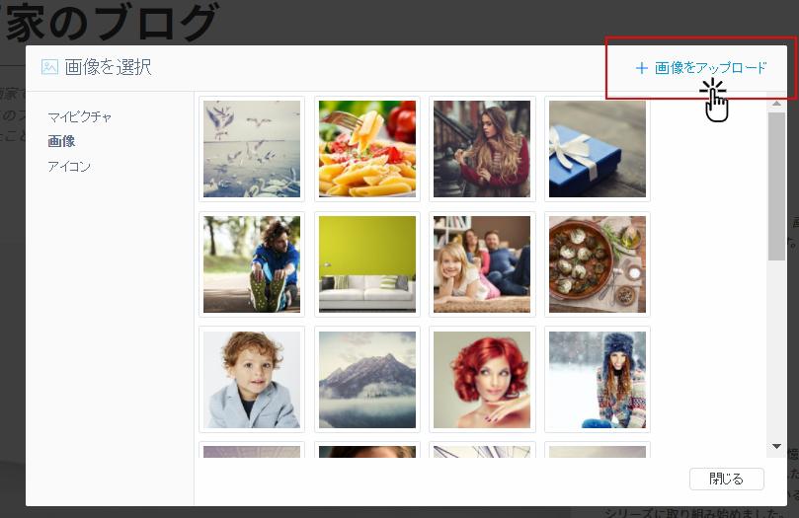Screen dimensions: 799x518
Task: Choose the pasta with fork thumbnail
Action: tap(367, 149)
